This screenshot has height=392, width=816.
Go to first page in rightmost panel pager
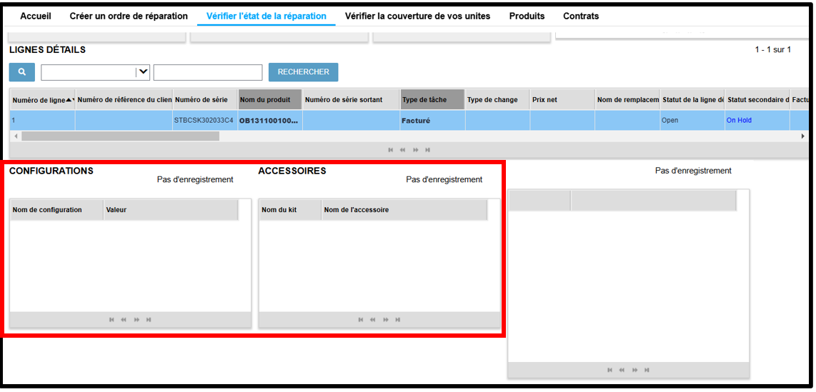coord(610,370)
